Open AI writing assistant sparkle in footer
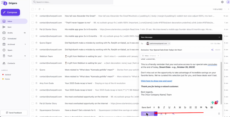230x117 pixels. click(x=173, y=114)
